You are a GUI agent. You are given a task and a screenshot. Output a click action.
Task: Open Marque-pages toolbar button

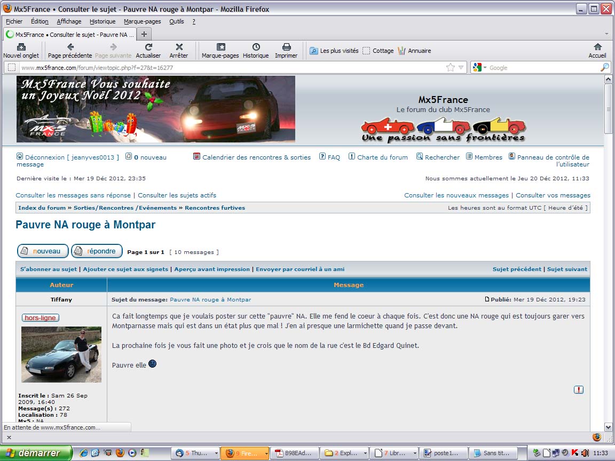tap(220, 51)
